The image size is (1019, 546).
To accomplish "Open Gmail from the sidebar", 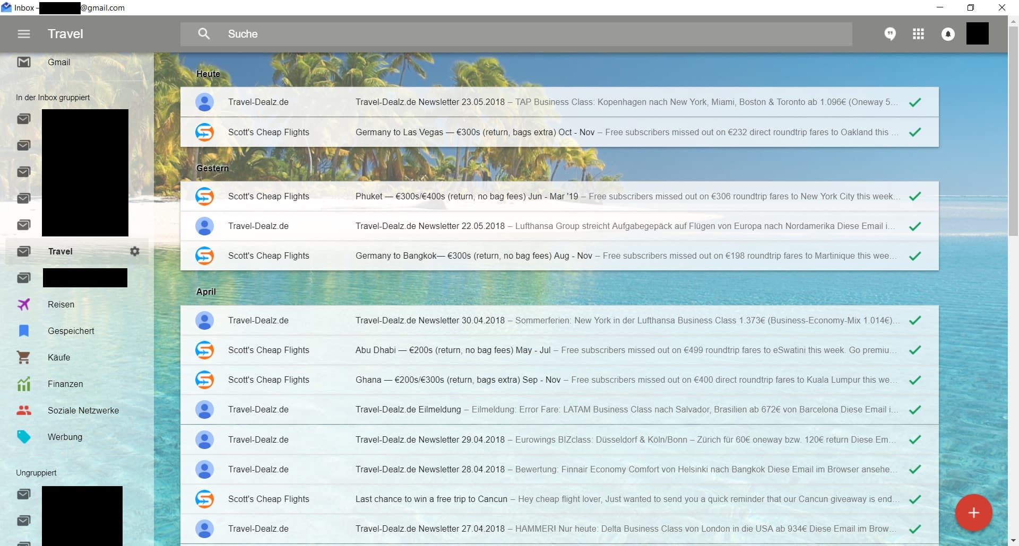I will (77, 62).
